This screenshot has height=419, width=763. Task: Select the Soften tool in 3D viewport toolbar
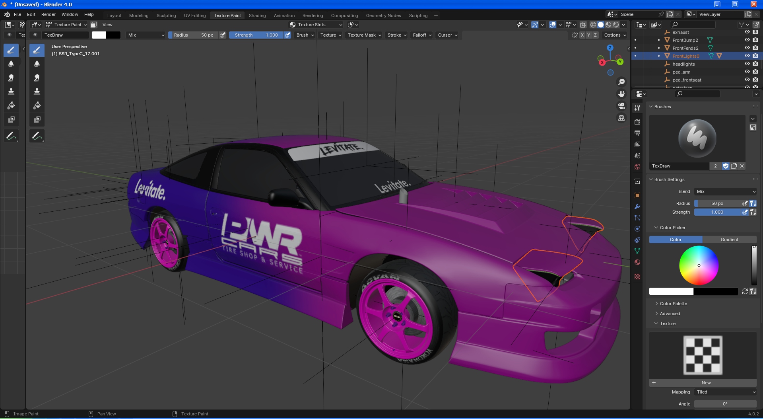37,64
